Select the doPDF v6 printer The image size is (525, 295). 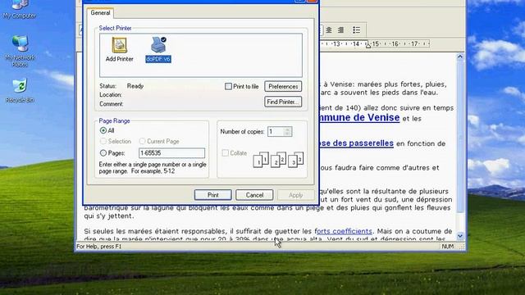click(158, 49)
